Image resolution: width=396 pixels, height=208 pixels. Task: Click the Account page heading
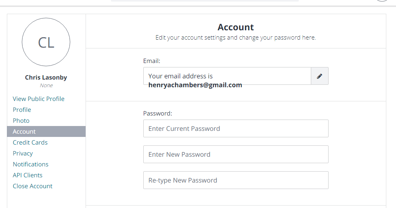[x=236, y=27]
